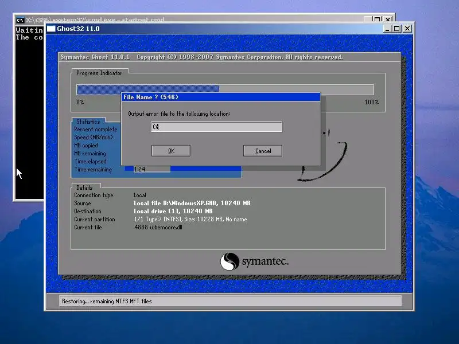Click the current file '4888 wbemcore.dll'

(x=158, y=227)
